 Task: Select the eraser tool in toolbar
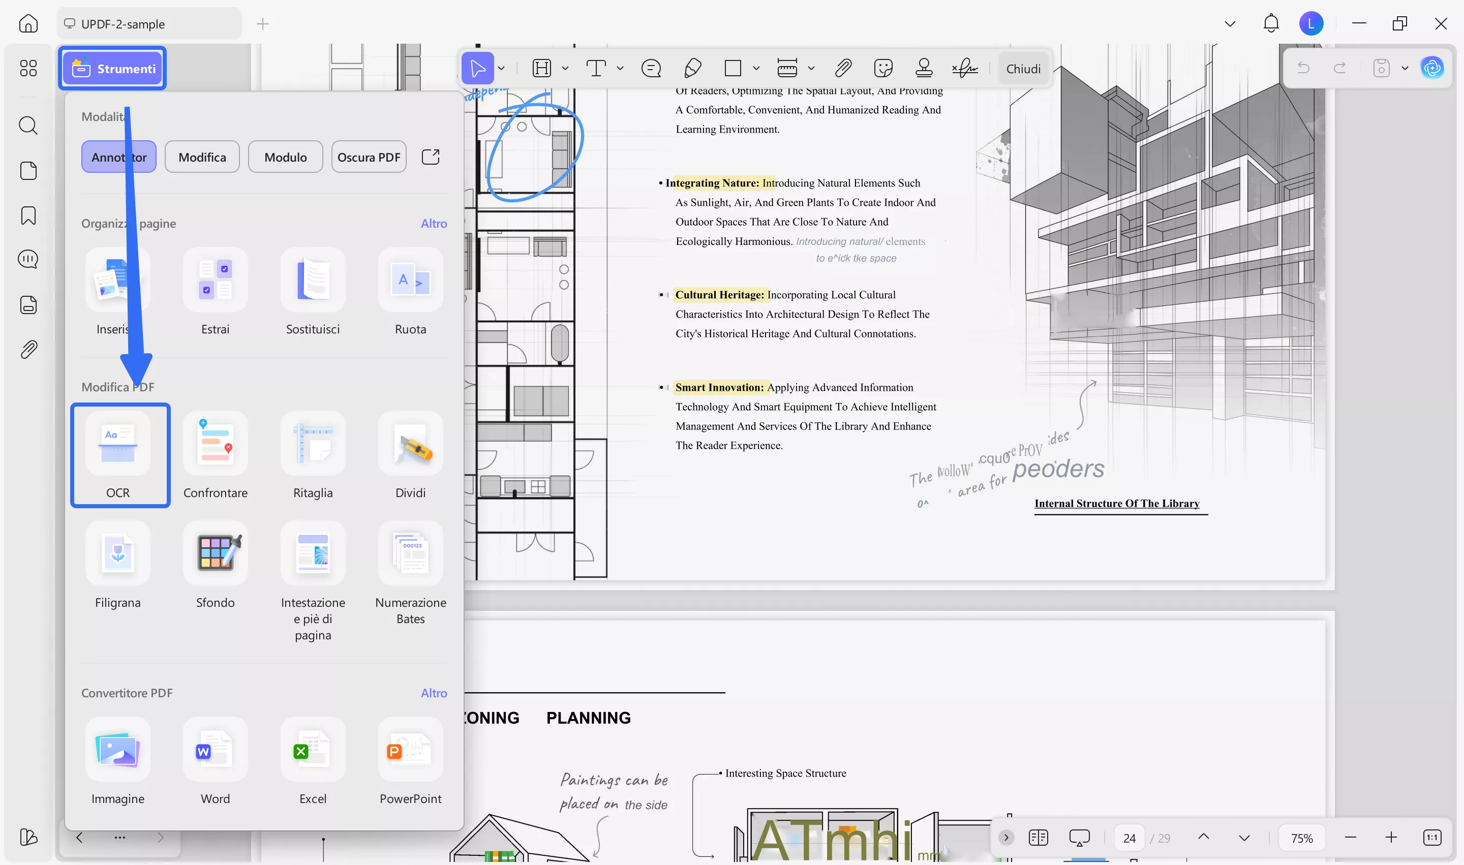[692, 68]
